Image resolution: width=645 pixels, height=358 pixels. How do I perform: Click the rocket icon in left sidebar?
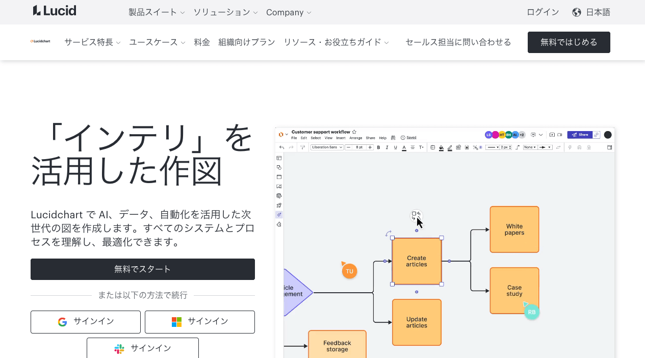click(x=279, y=205)
